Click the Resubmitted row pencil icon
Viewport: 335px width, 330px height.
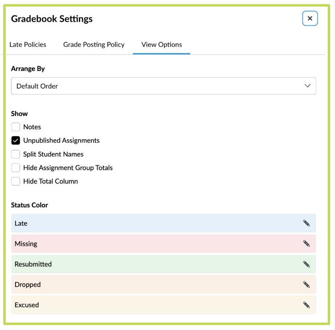306,264
